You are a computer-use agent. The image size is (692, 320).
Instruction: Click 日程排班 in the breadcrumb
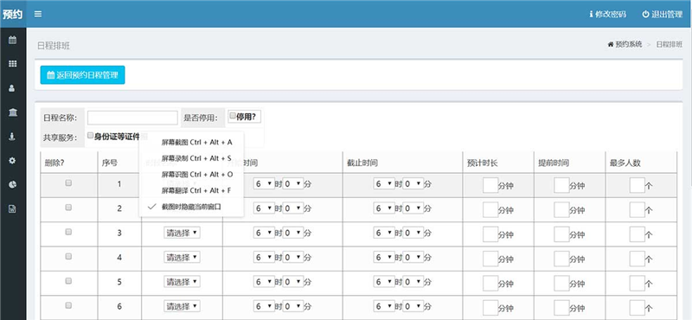(x=669, y=45)
